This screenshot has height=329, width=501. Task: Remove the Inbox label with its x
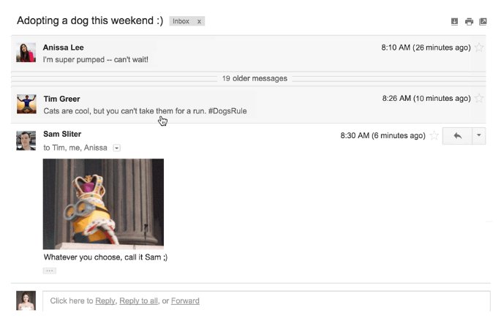click(199, 21)
